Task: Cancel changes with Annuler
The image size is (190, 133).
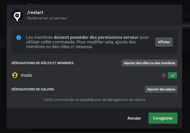Action: (134, 118)
